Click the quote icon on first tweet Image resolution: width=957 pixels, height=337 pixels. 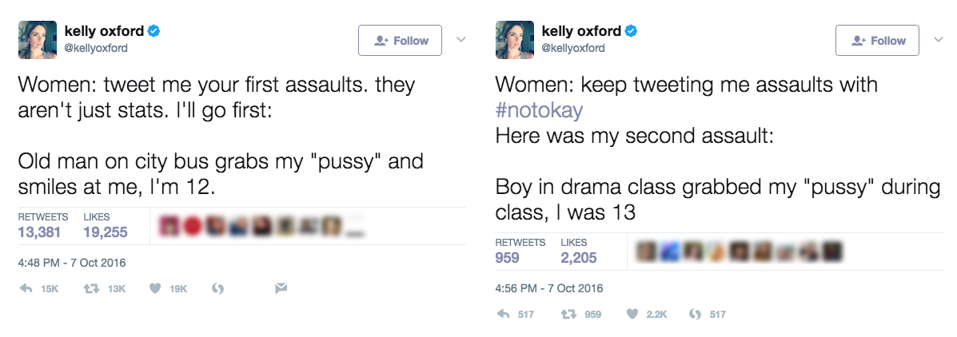216,289
